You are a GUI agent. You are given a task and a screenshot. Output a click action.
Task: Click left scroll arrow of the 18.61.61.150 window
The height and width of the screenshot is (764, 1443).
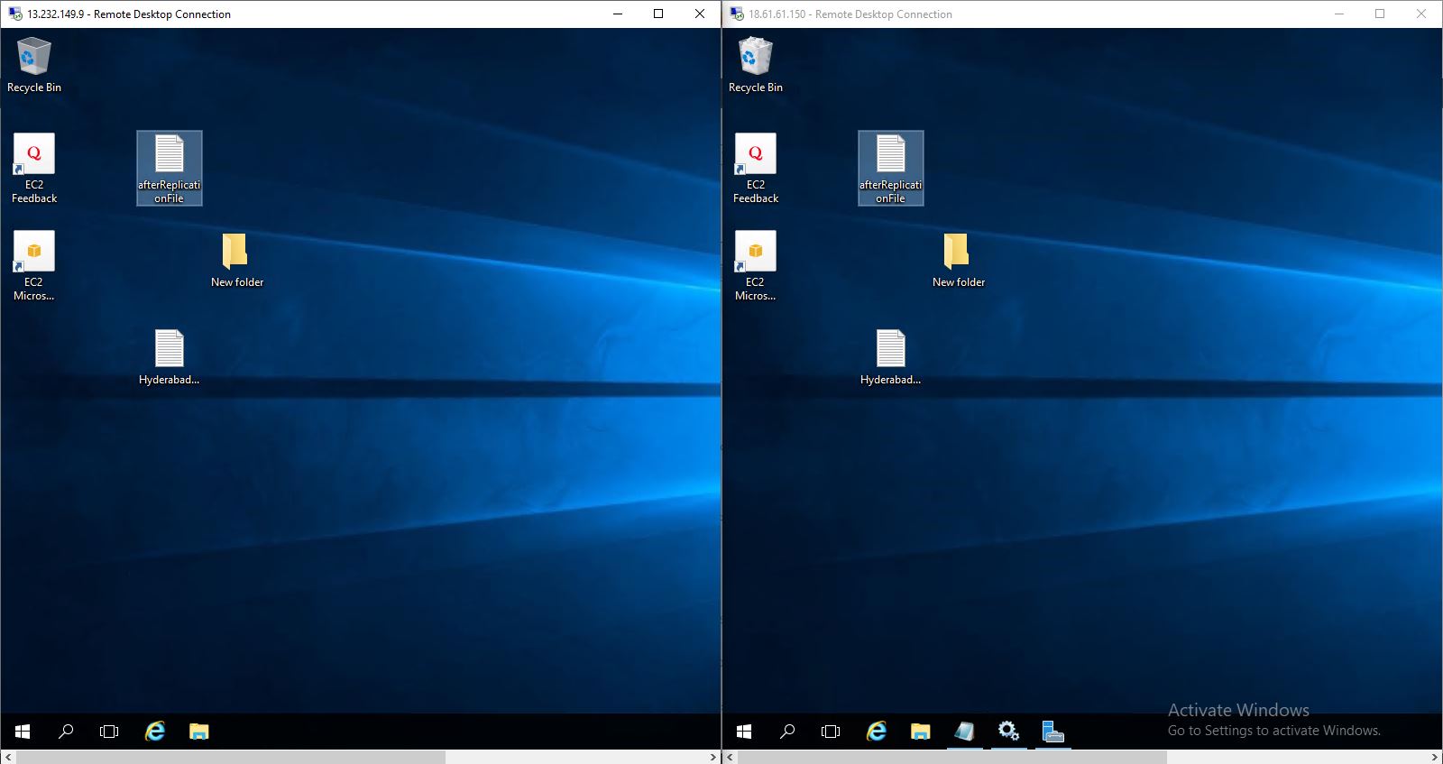(x=730, y=758)
